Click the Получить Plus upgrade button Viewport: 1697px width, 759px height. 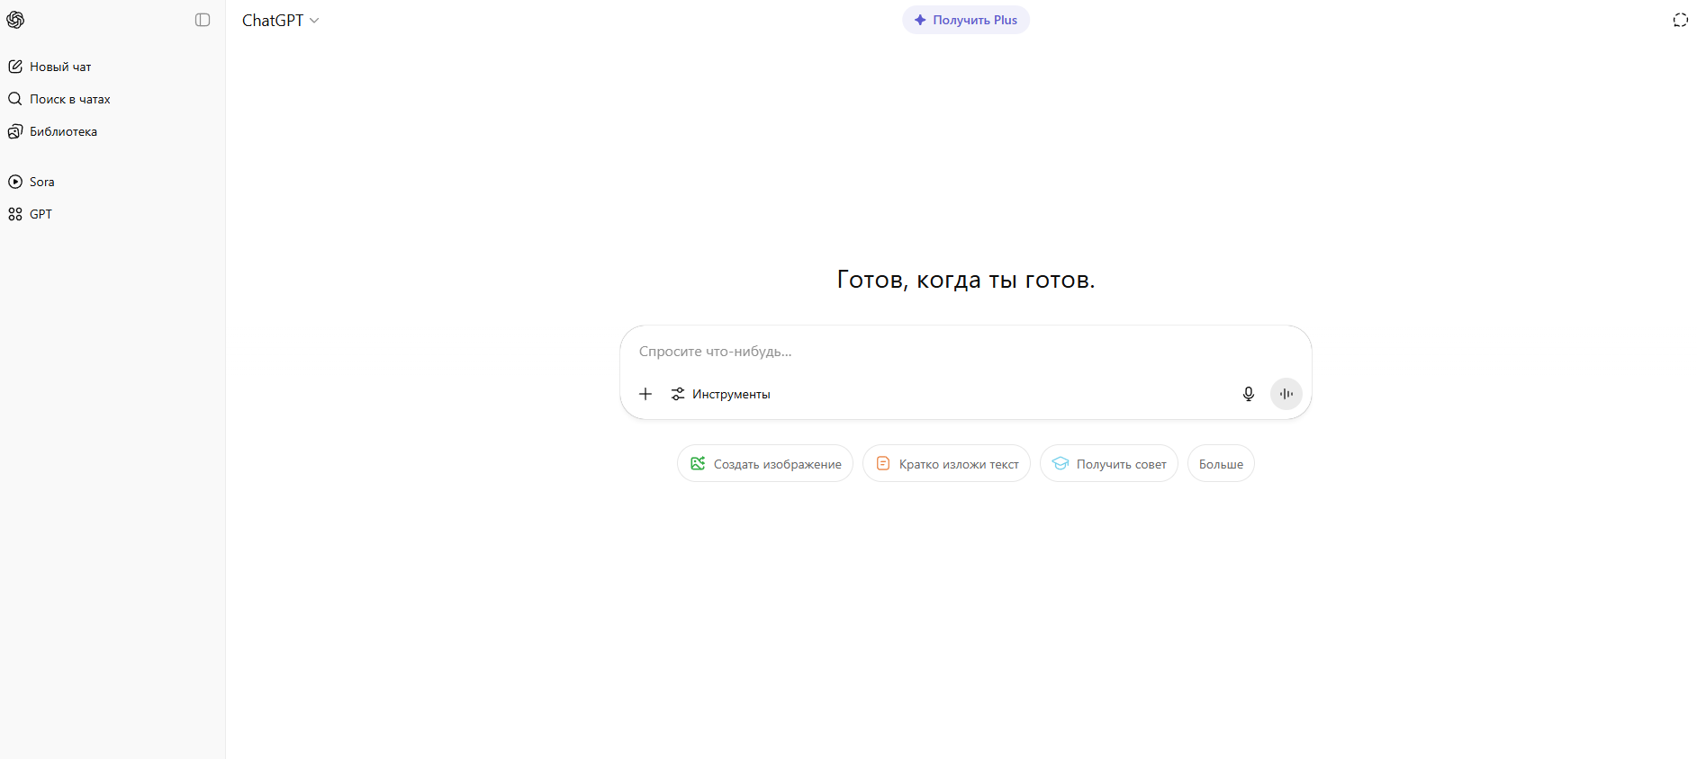coord(966,20)
